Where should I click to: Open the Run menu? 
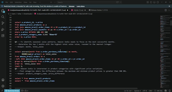(x=35, y=2)
